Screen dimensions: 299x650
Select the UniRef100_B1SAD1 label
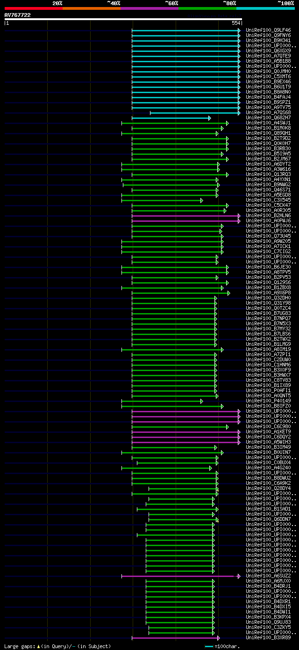click(268, 509)
